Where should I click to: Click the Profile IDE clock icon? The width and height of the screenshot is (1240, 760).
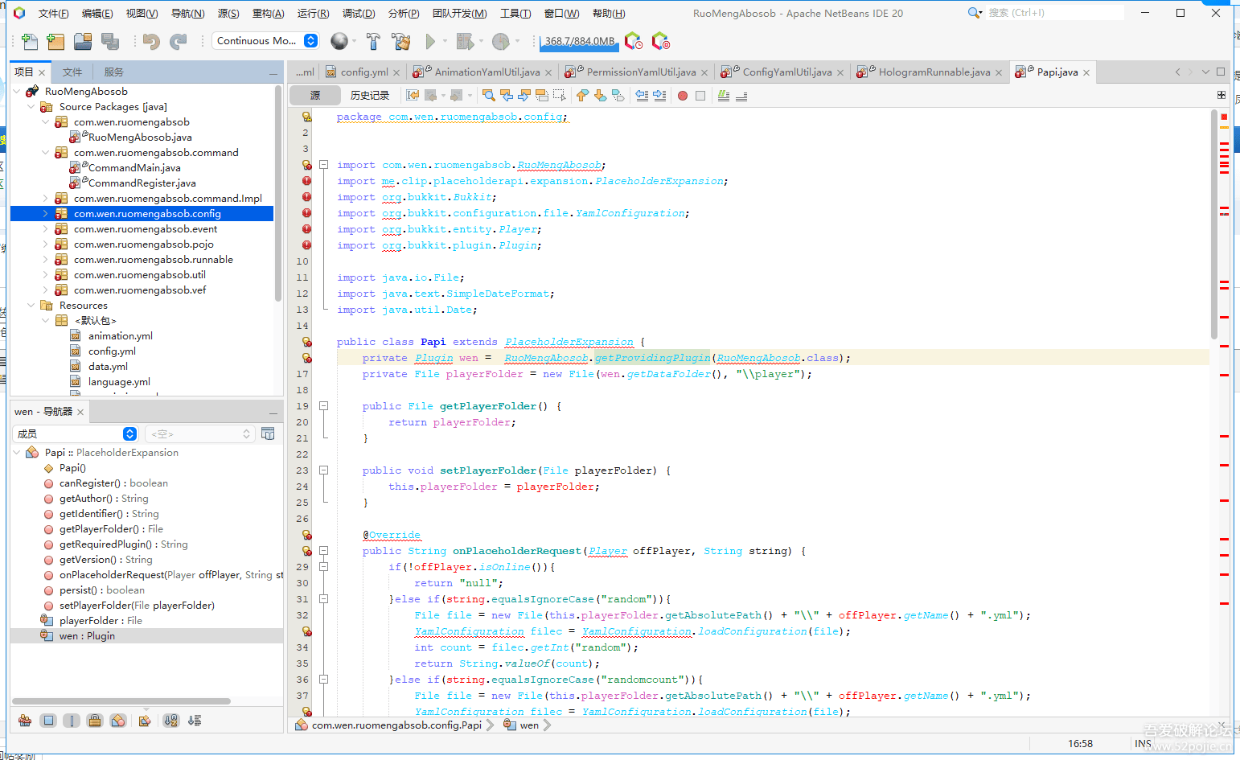tap(634, 41)
